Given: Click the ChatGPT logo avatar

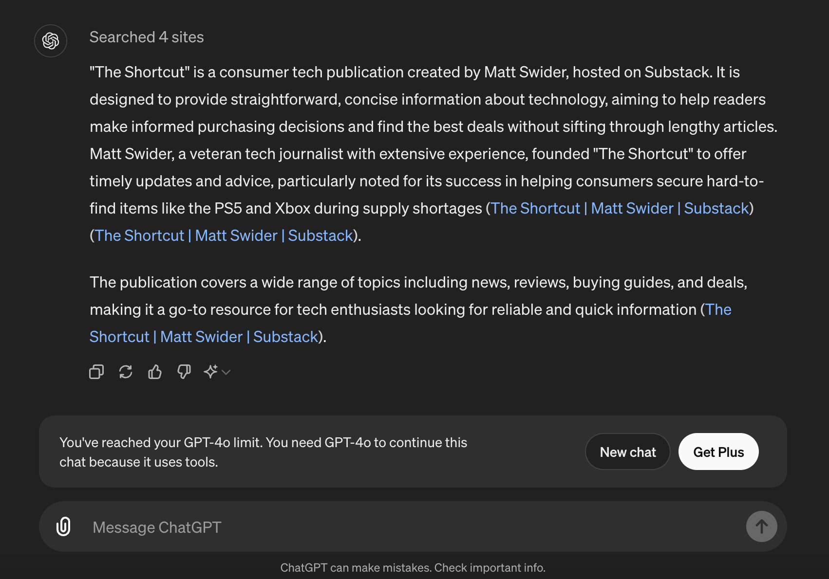Looking at the screenshot, I should 50,41.
